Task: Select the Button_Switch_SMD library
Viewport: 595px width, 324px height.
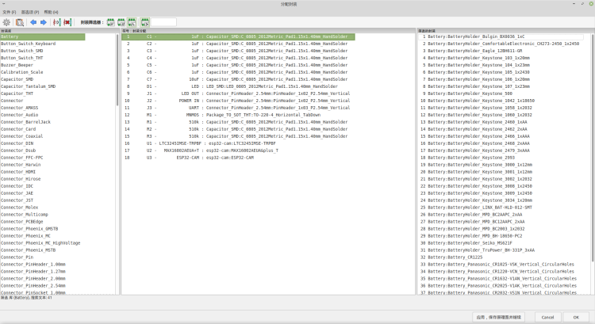Action: tap(21, 51)
